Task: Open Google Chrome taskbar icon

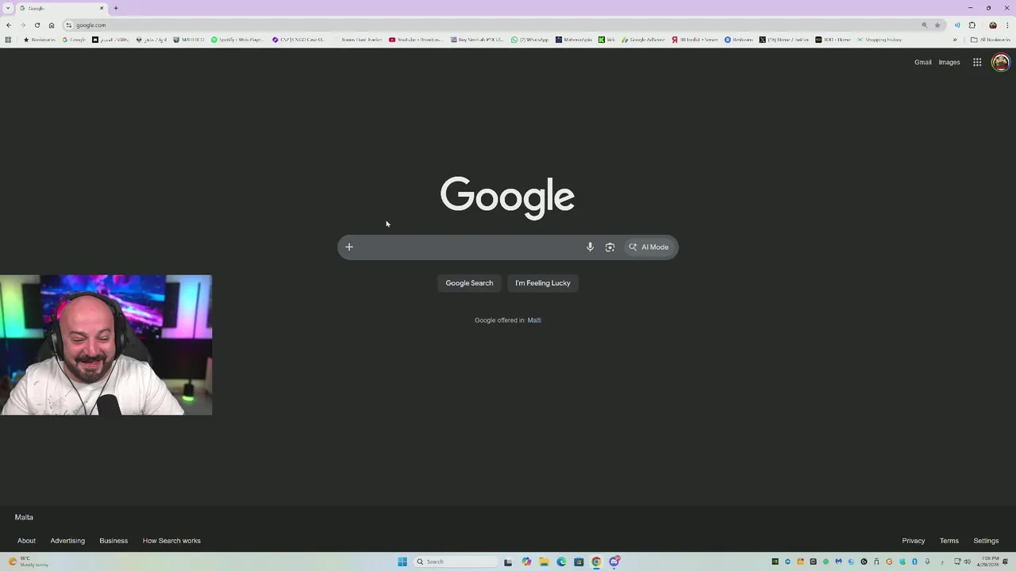Action: pyautogui.click(x=596, y=561)
